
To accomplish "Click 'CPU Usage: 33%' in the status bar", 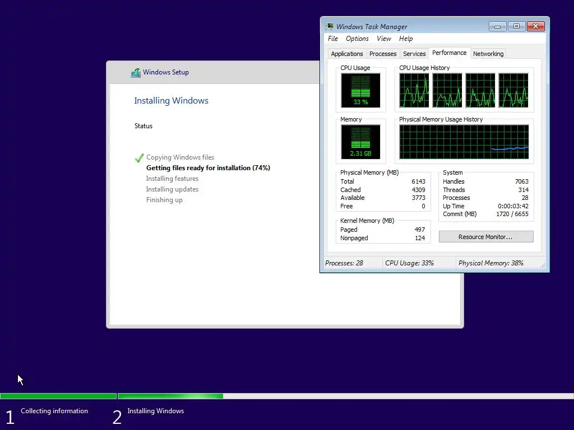I will click(x=409, y=263).
